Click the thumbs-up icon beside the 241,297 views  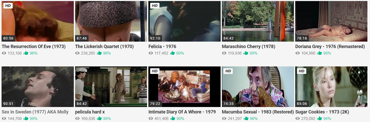(246, 118)
